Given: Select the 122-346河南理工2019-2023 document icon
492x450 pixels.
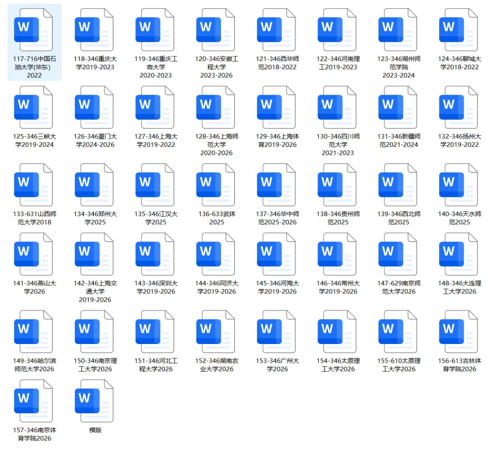Looking at the screenshot, I should tap(337, 30).
